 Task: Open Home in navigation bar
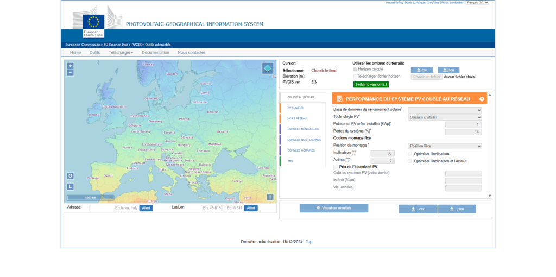point(75,53)
